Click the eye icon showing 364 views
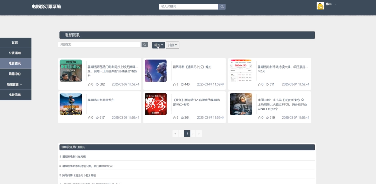 182,118
